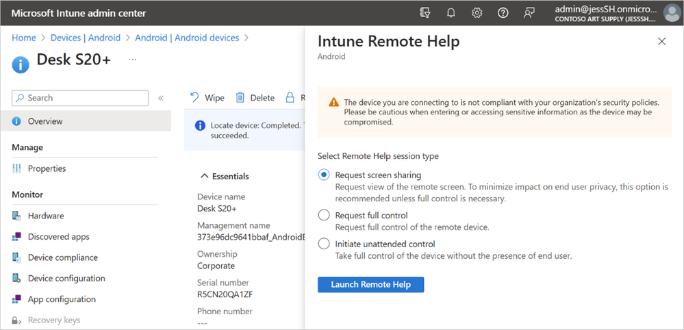Open the Overview menu item
The image size is (684, 330).
tap(86, 121)
